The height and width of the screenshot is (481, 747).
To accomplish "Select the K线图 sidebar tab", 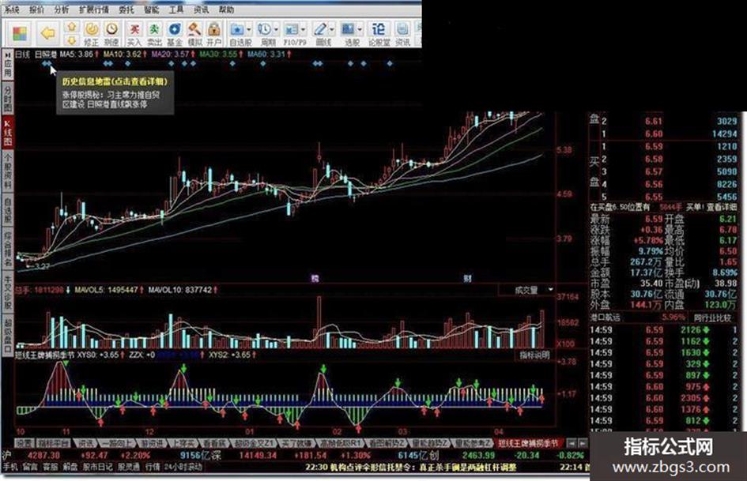I will [8, 133].
